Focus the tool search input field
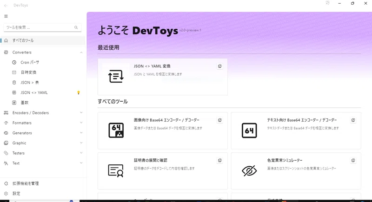Image resolution: width=372 pixels, height=202 pixels. click(x=42, y=27)
